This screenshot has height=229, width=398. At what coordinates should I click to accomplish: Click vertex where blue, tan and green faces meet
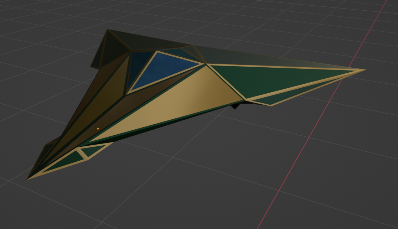point(206,64)
